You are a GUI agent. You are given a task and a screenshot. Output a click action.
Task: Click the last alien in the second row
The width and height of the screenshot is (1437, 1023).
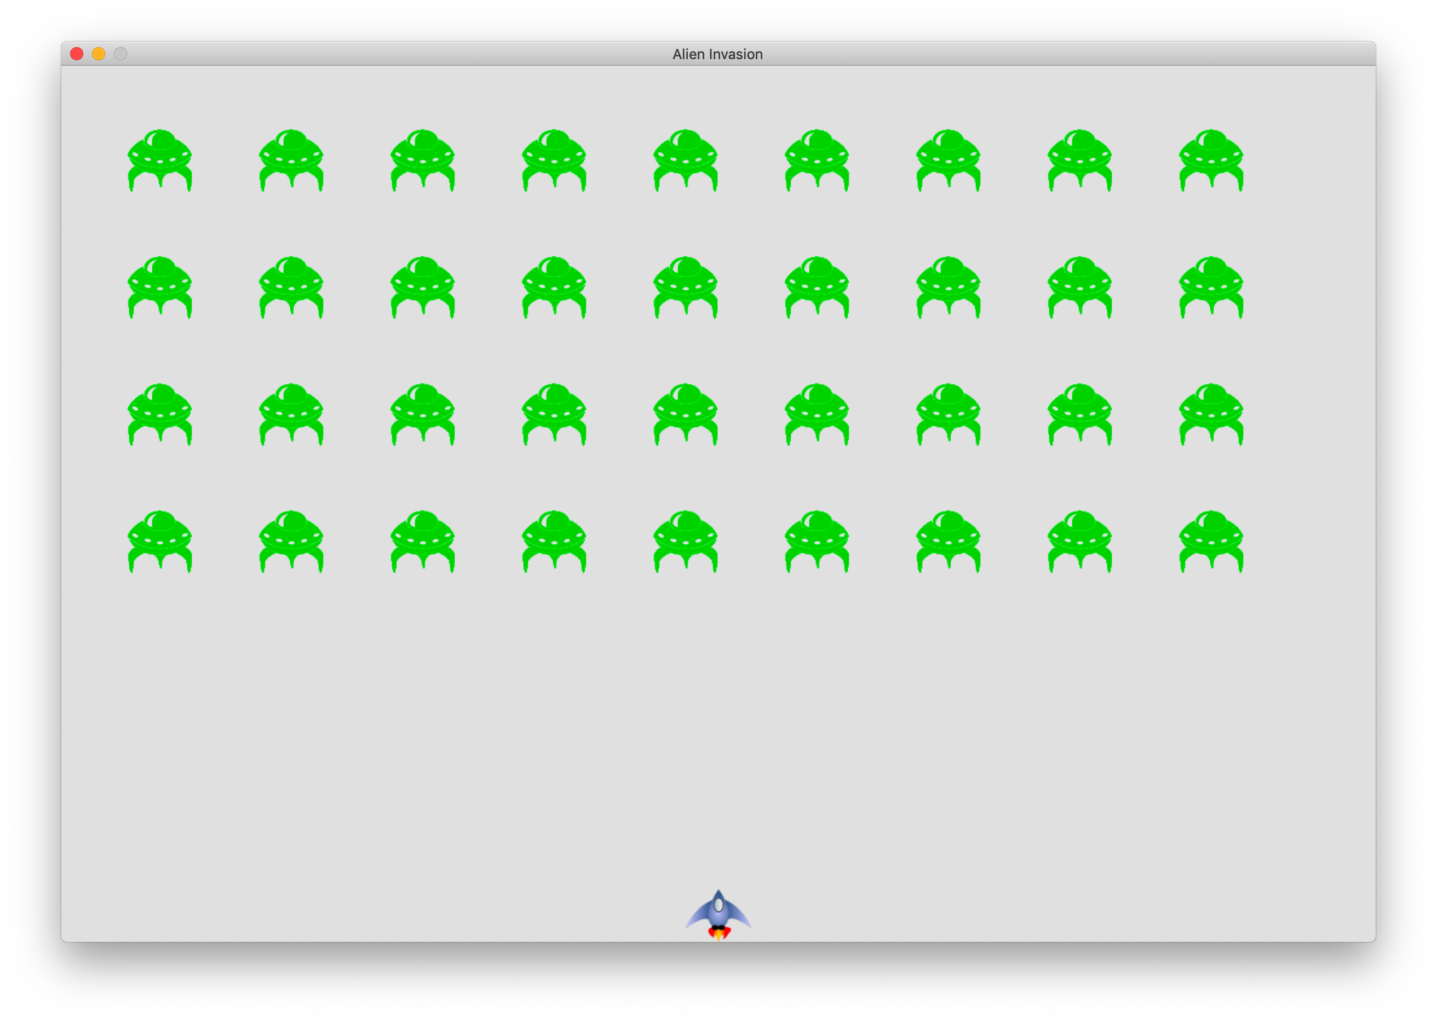[x=1211, y=288]
